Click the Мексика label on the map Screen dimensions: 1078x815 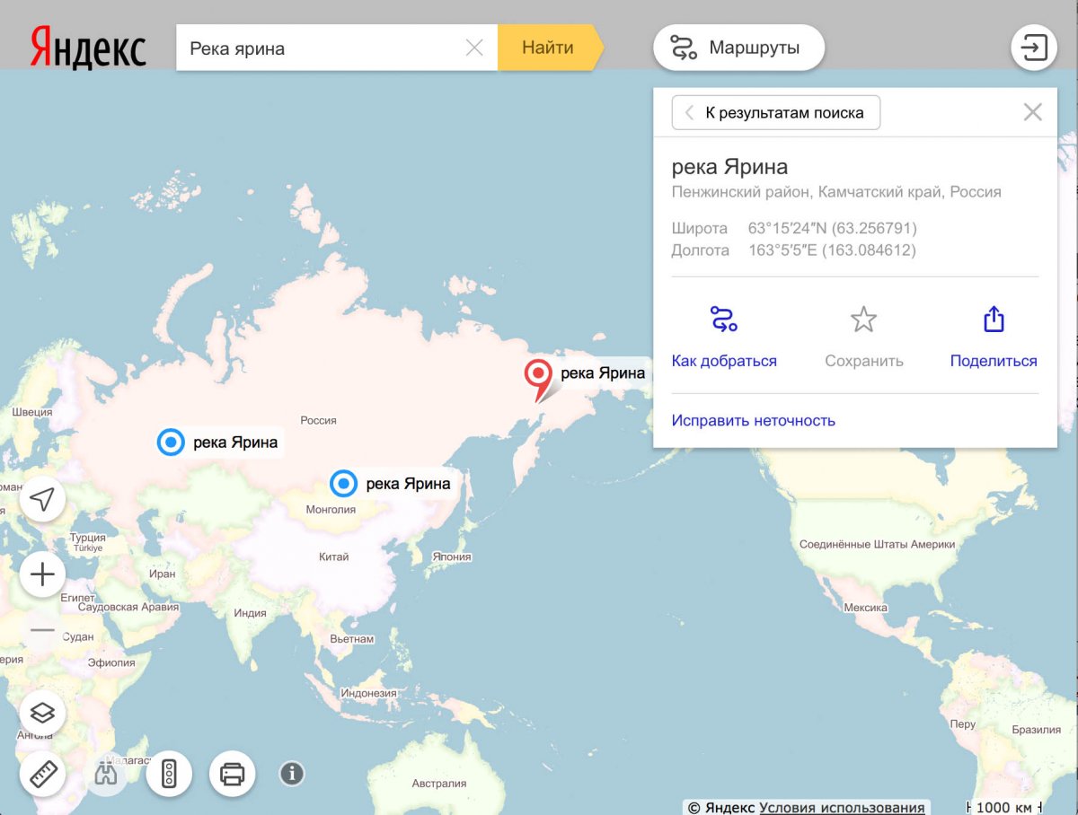click(865, 608)
